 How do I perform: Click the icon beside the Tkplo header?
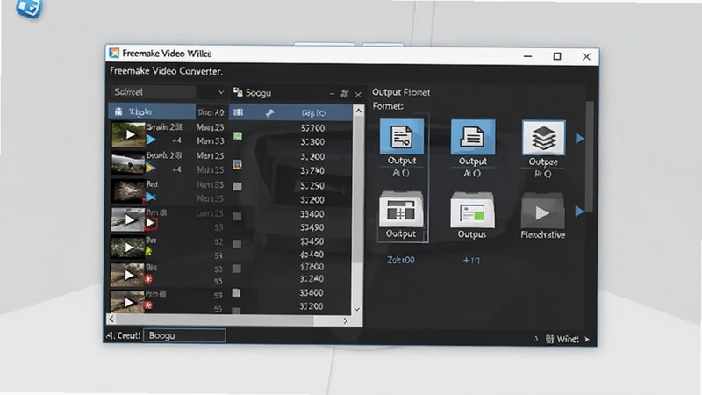pos(118,111)
